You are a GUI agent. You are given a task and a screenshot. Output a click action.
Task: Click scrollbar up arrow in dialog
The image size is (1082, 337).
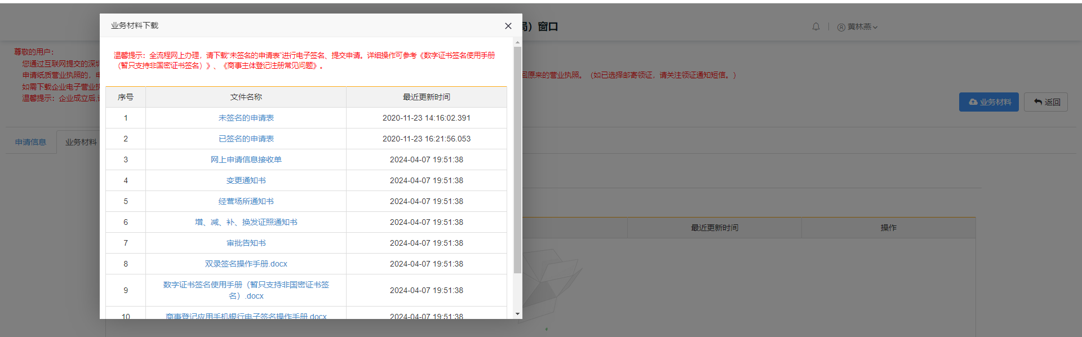coord(517,42)
